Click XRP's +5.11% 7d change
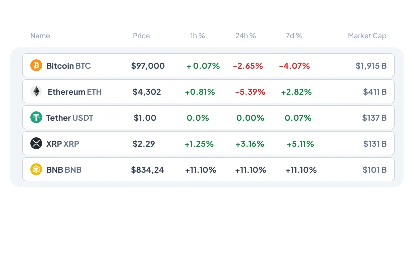The image size is (414, 254). (x=300, y=144)
